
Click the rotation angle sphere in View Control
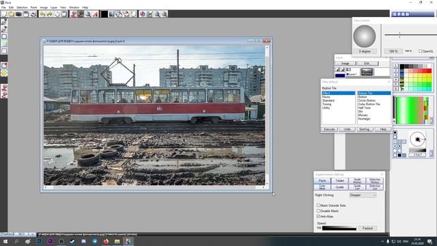(x=364, y=36)
